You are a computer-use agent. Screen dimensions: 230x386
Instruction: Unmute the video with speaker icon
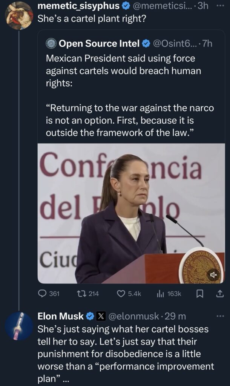213,275
